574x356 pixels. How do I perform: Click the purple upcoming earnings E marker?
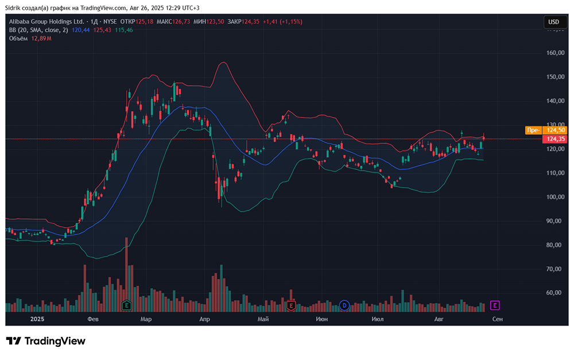click(x=495, y=305)
